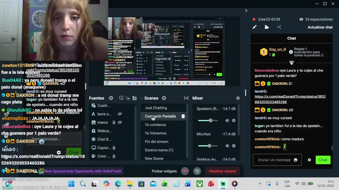Click ESP LAA language indicator
This screenshot has height=190, width=339.
287,184
